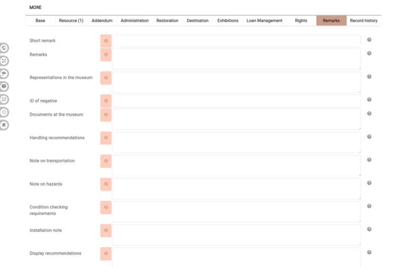View help for Note on transportation
Screen dimensions: 406x267
[x=369, y=160]
